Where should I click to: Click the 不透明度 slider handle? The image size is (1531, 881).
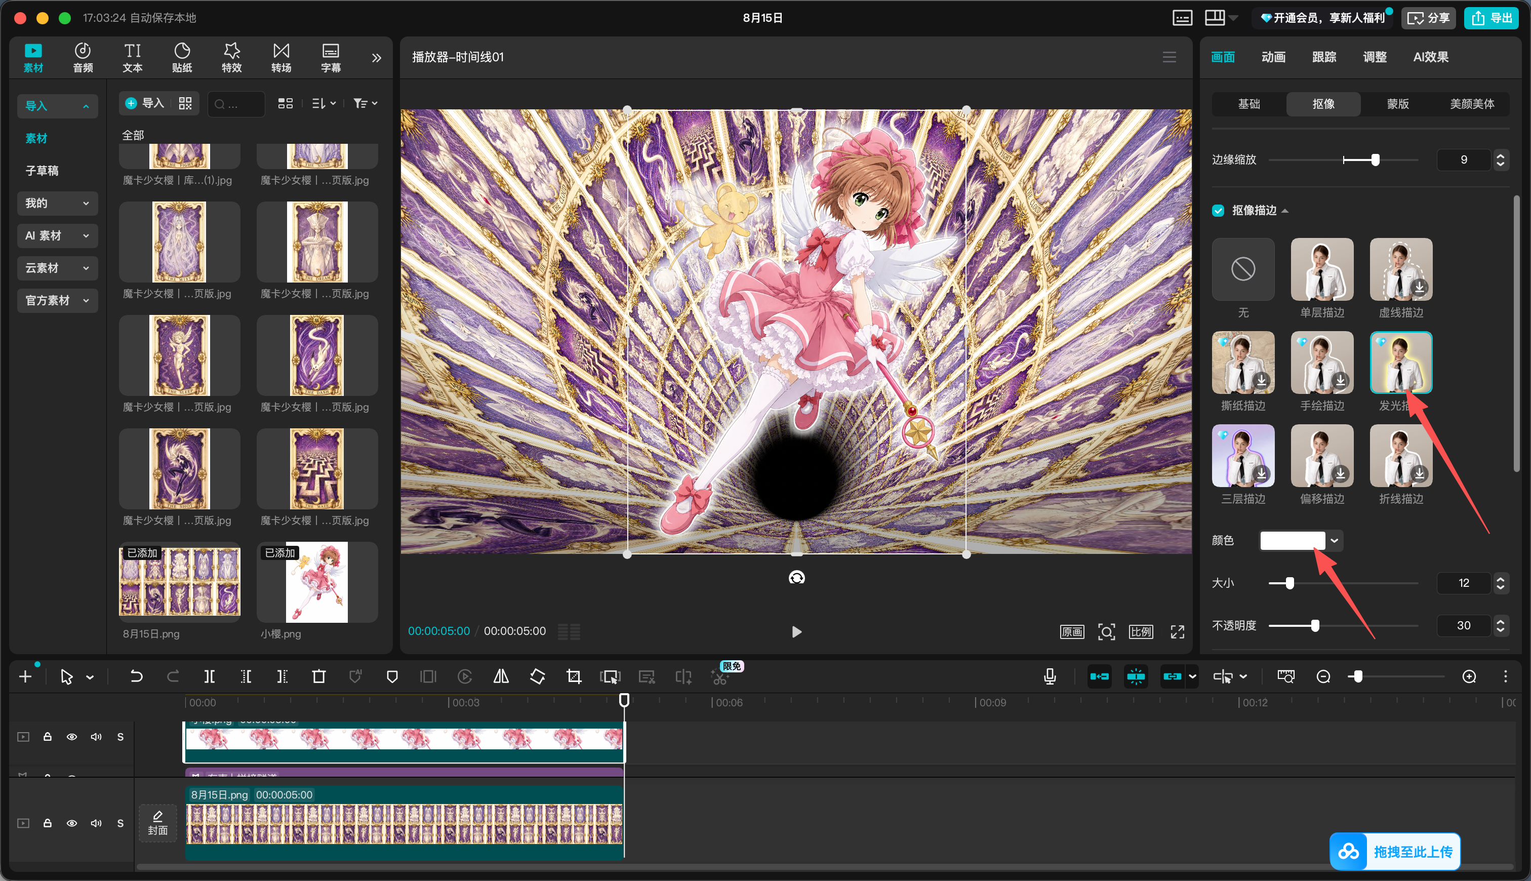click(1315, 626)
